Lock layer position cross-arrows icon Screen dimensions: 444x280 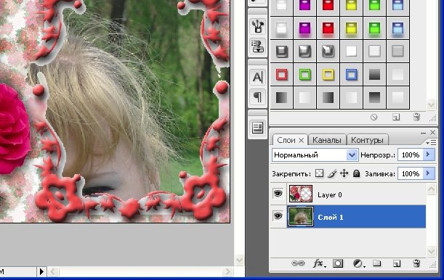[344, 173]
